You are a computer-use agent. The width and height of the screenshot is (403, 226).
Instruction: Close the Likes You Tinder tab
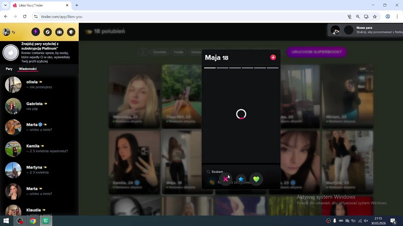click(67, 5)
